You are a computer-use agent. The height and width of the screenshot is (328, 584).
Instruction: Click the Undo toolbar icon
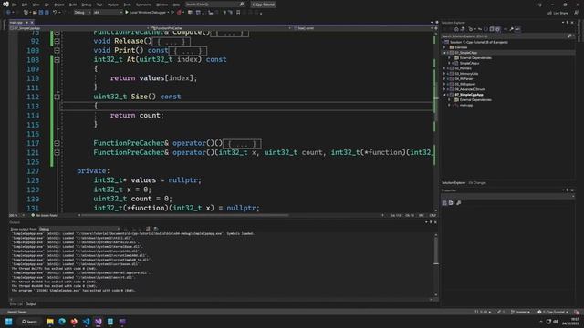point(55,12)
